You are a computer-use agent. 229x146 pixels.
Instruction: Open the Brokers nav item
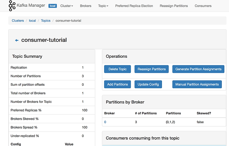tap(86, 6)
